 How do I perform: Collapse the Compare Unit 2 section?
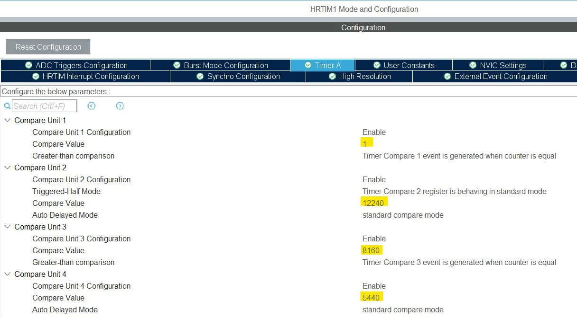click(7, 168)
